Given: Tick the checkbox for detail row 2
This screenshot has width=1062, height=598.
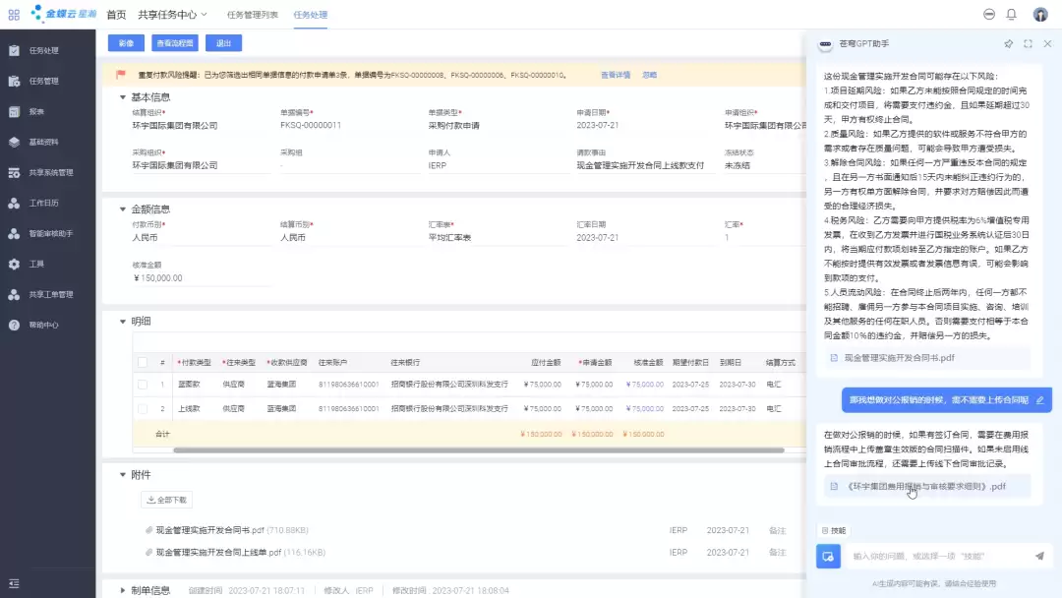Looking at the screenshot, I should [x=143, y=408].
